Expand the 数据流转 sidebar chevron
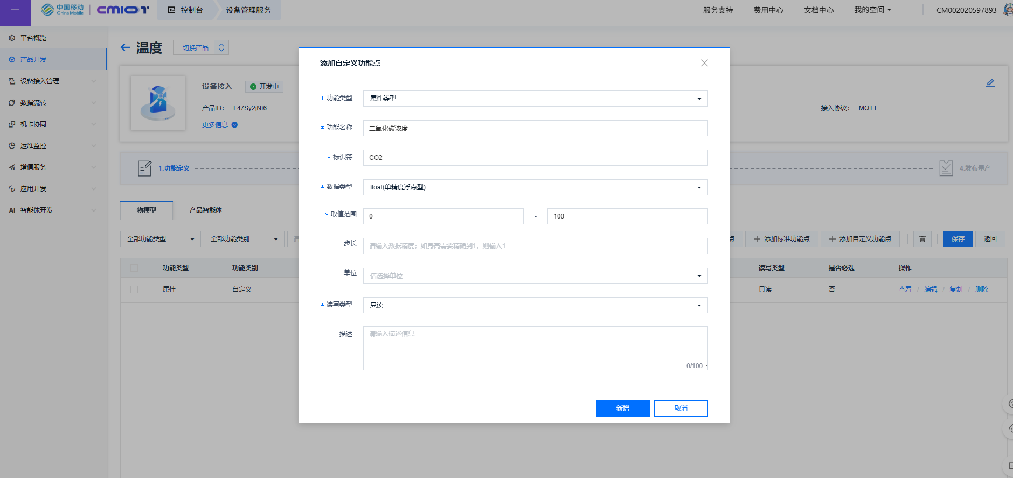Viewport: 1013px width, 478px height. point(94,103)
